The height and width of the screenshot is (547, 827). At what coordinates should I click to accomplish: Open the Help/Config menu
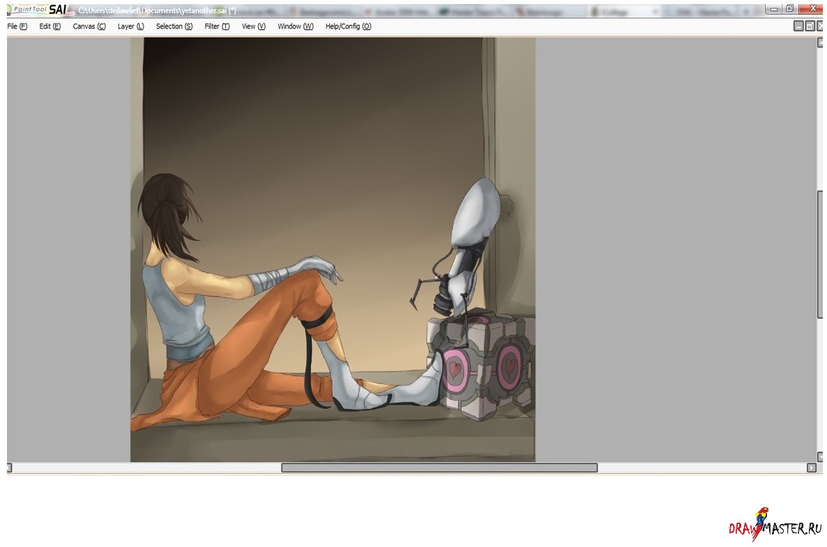pos(348,26)
